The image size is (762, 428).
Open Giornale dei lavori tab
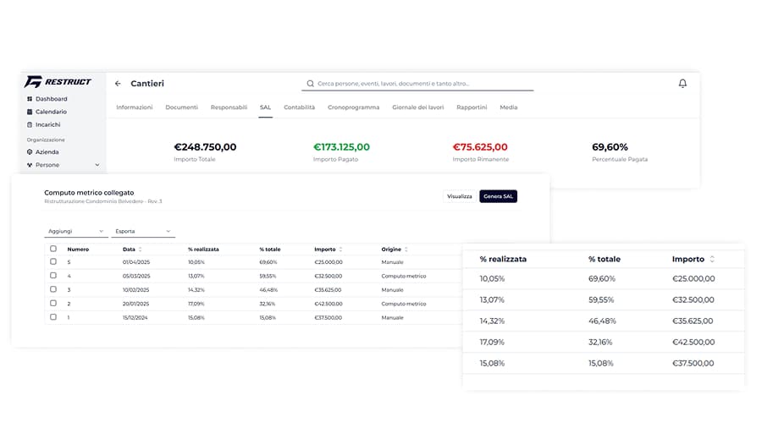(x=418, y=107)
